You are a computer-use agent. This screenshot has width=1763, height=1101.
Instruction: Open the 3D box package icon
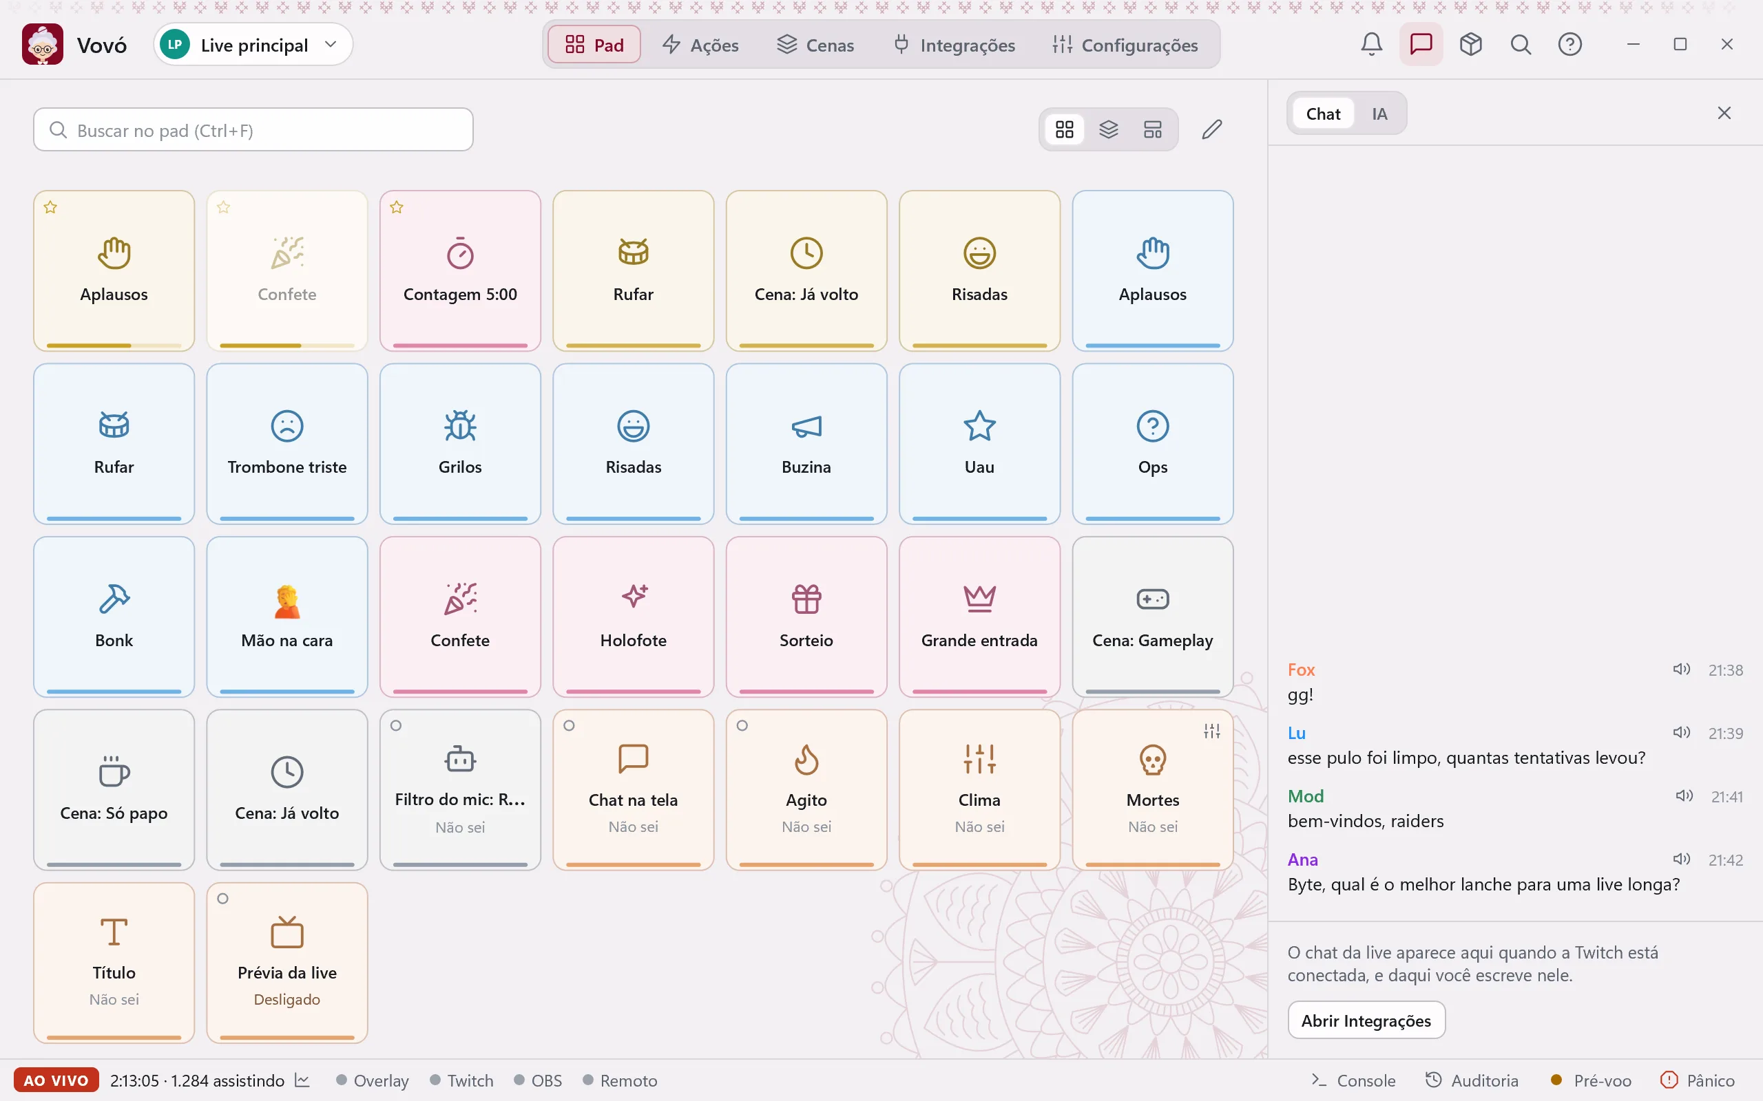[x=1470, y=45]
